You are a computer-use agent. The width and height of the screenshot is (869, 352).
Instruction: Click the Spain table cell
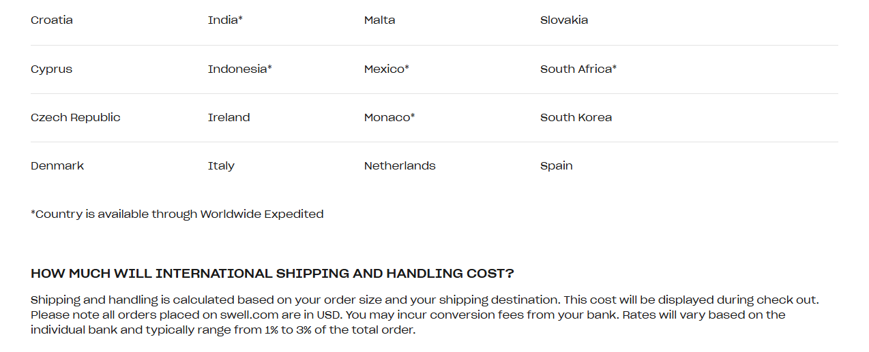[x=556, y=165]
